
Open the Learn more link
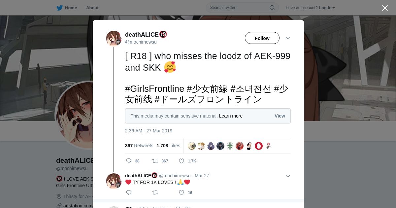[x=231, y=116]
